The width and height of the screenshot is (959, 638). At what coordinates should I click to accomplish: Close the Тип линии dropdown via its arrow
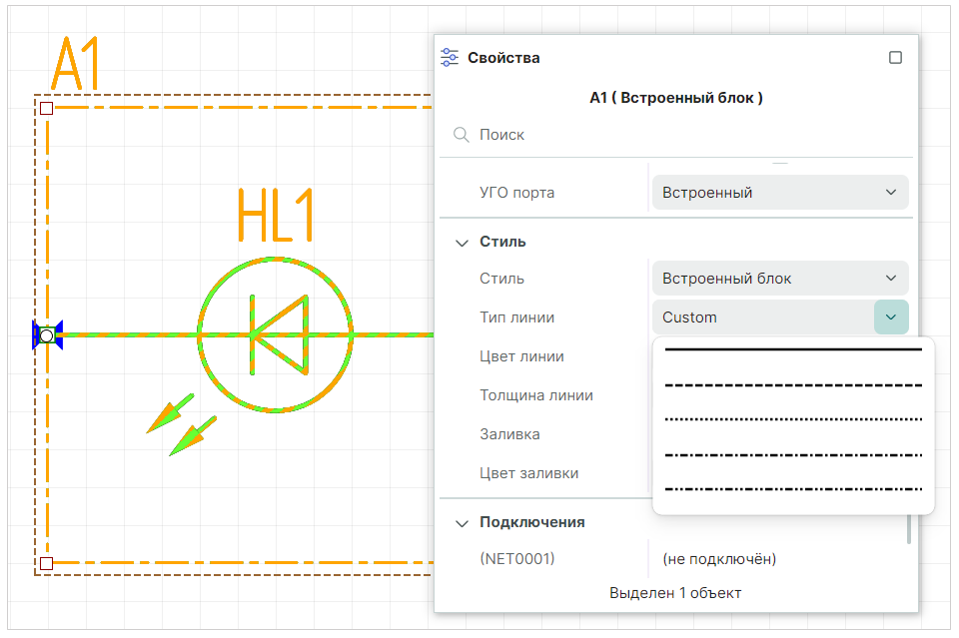click(890, 318)
